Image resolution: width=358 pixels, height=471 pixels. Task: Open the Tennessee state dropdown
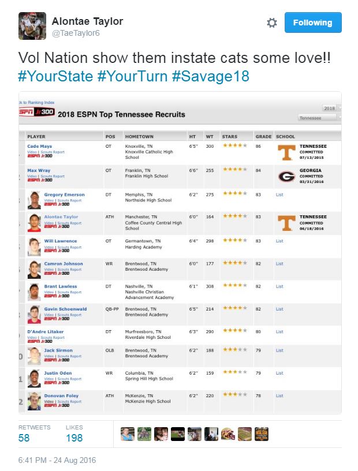click(x=319, y=118)
